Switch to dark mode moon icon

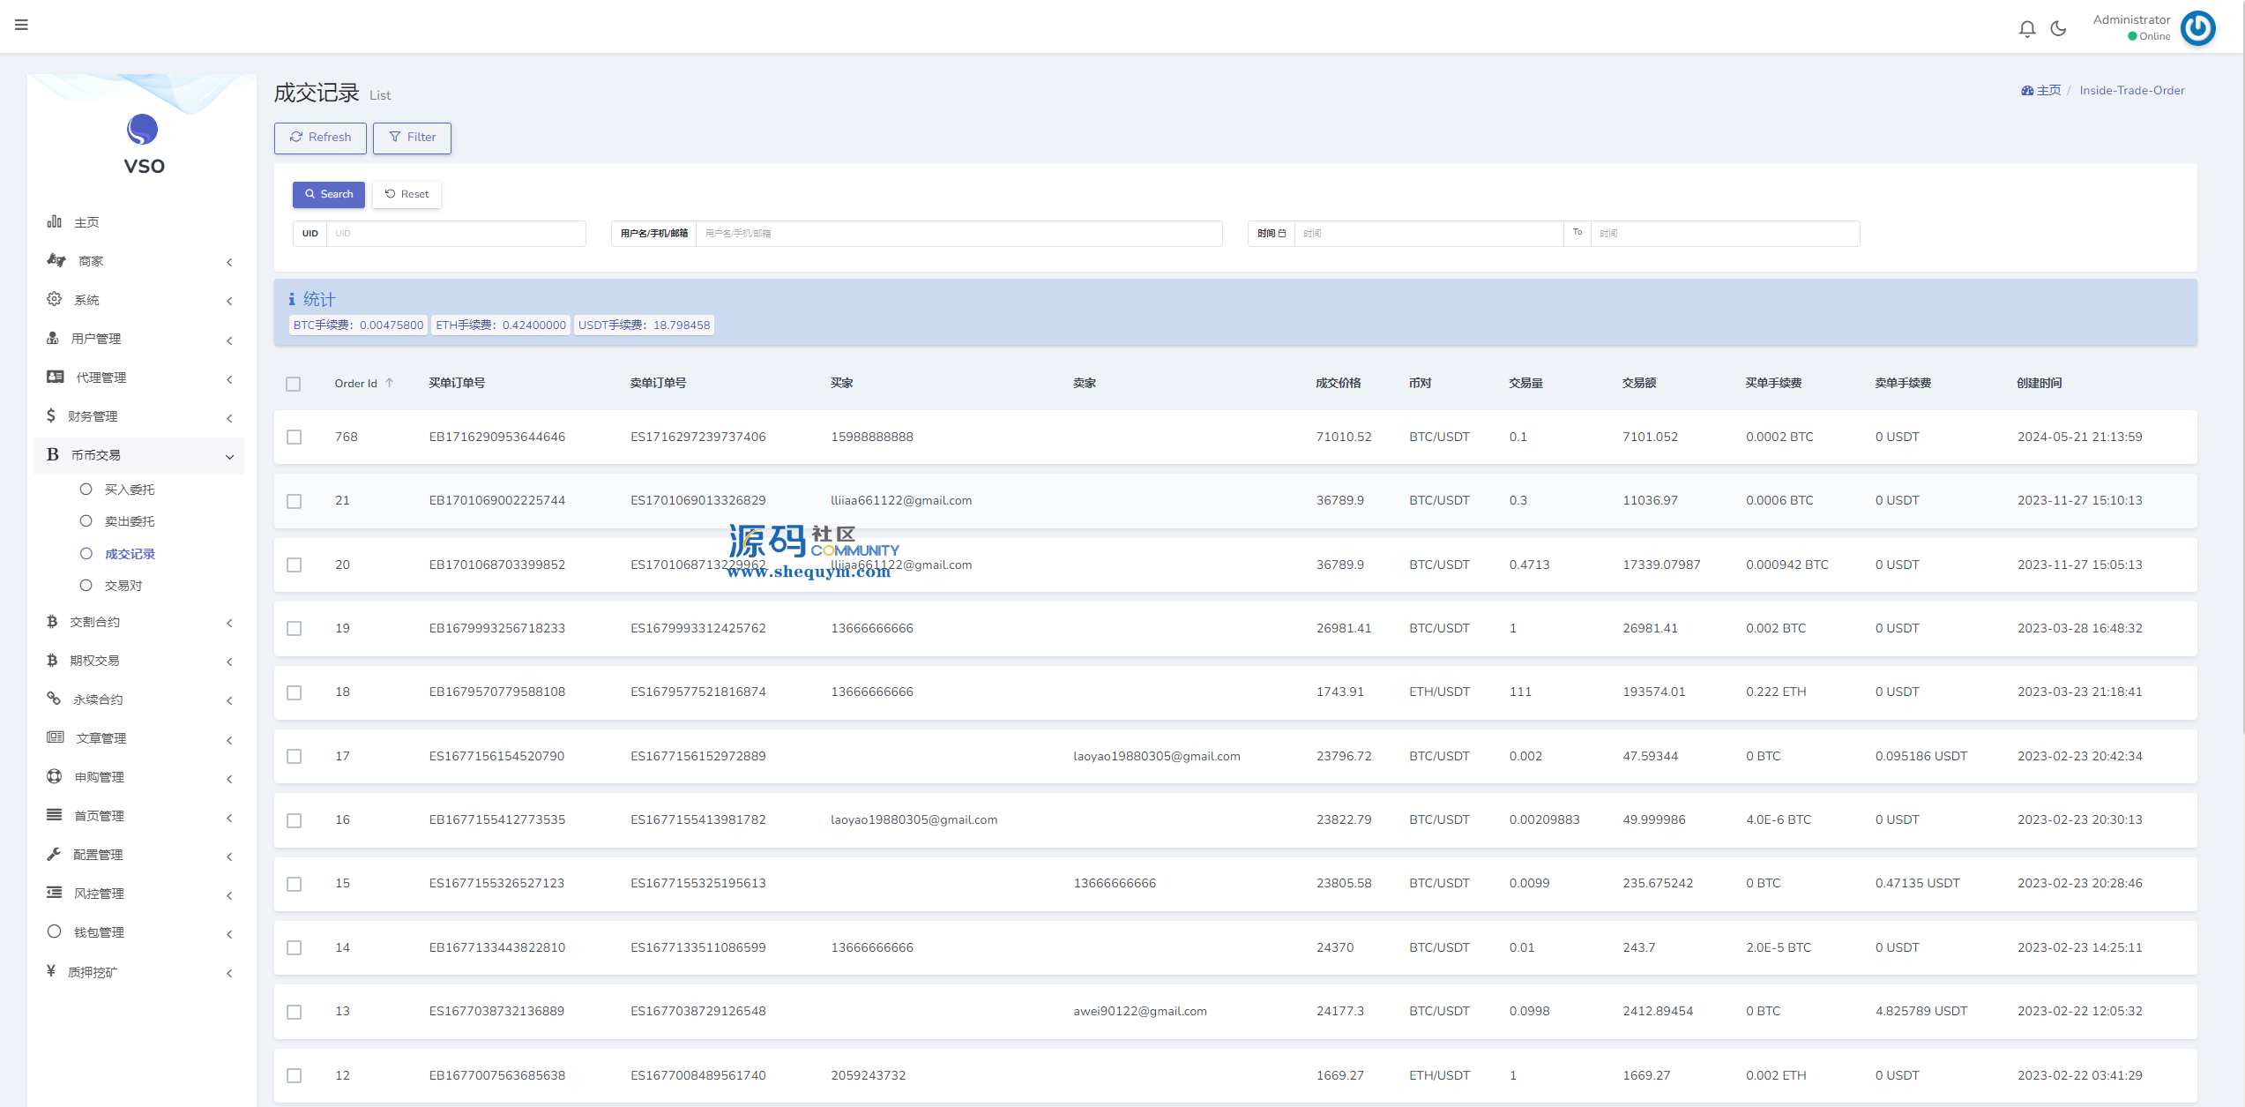(2059, 28)
